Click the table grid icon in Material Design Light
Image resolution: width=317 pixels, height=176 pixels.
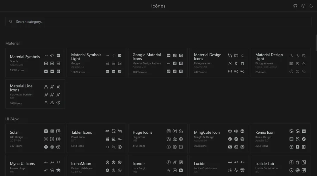(291, 63)
